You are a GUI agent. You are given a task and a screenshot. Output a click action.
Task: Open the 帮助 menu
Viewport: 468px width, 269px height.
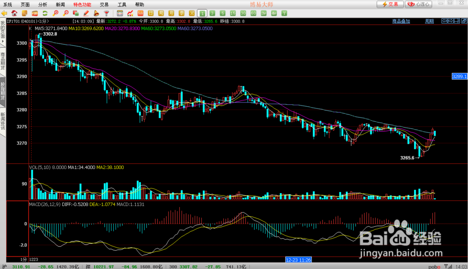(139, 5)
